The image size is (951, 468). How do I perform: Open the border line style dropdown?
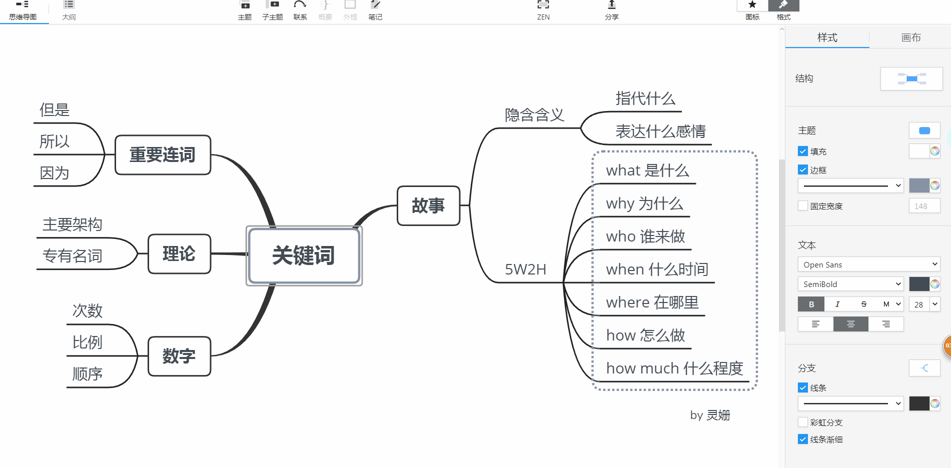[x=850, y=185]
